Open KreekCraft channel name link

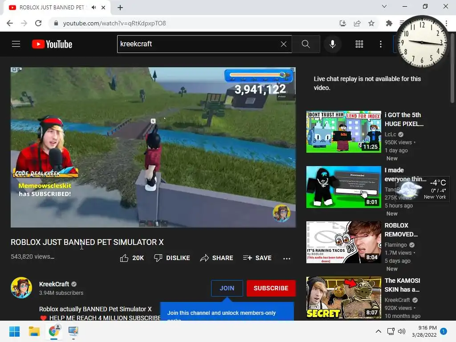pos(54,284)
